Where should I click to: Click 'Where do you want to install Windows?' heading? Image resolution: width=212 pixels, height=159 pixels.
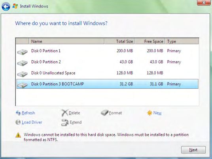61,23
